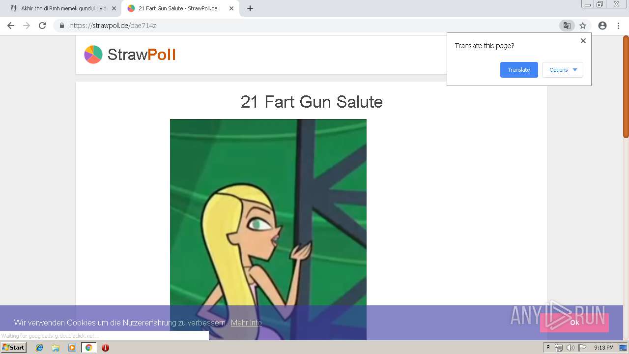Dismiss the Translate this page popup
629x354 pixels.
point(583,41)
